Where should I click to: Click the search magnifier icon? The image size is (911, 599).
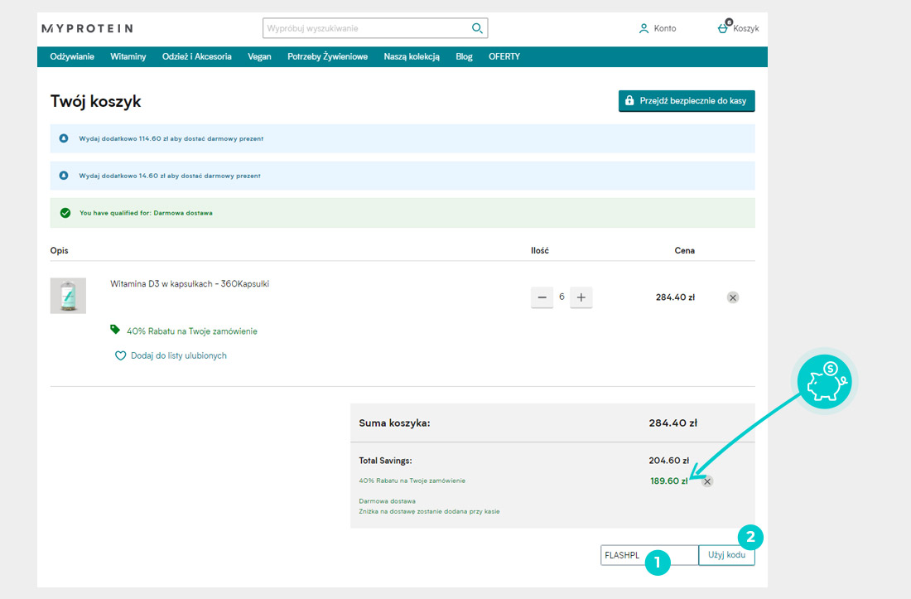(x=477, y=28)
